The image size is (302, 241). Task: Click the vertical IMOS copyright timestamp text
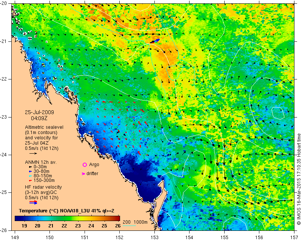(x=299, y=179)
